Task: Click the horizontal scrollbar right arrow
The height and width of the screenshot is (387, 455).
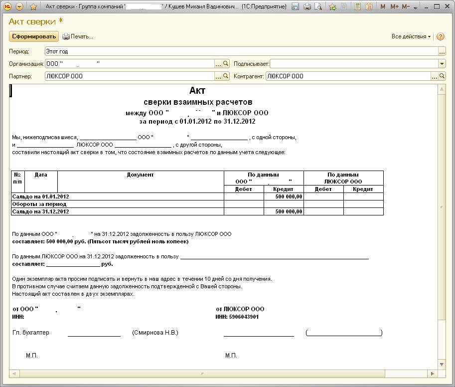Action: [433, 374]
